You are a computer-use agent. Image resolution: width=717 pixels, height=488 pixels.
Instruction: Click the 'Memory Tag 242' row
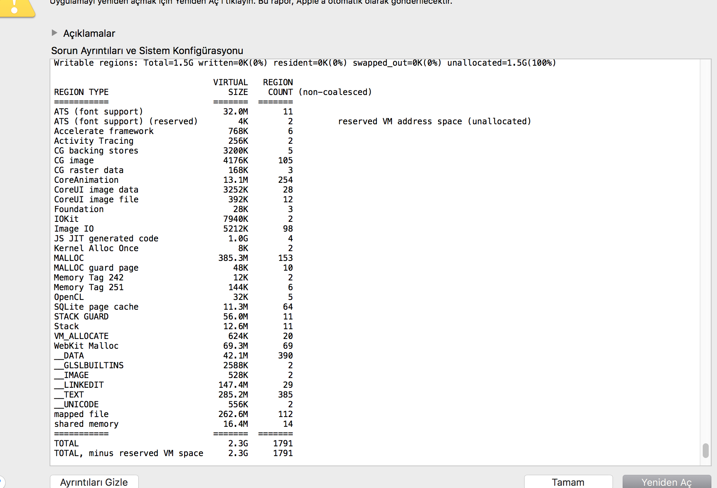(x=173, y=277)
